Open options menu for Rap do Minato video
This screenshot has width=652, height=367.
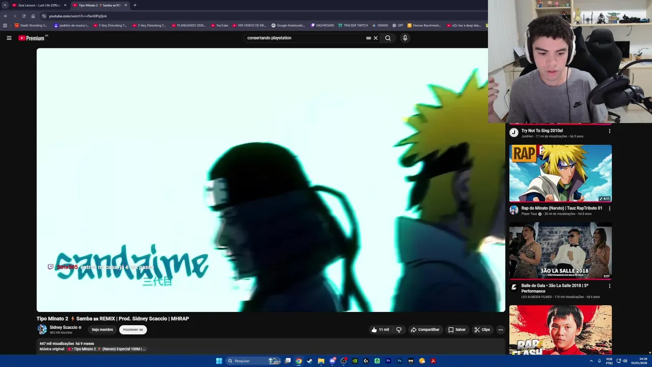click(x=609, y=208)
